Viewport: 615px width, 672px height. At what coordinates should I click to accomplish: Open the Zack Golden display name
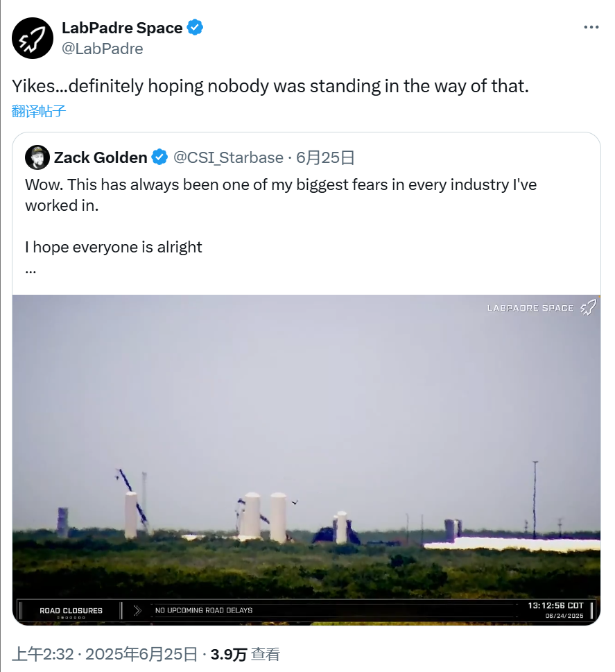pos(101,157)
